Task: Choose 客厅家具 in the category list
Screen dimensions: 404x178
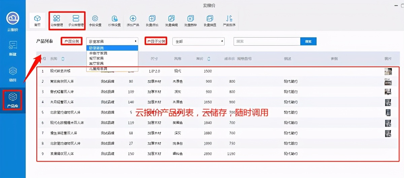Action: [112, 63]
